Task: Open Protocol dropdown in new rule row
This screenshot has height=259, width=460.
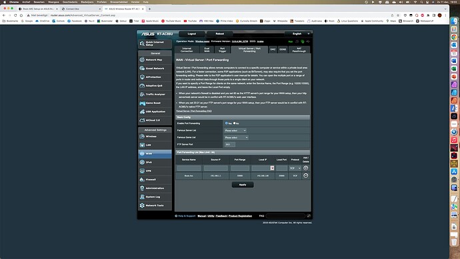Action: click(x=295, y=168)
